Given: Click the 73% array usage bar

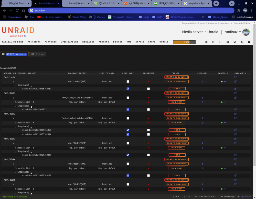Looking at the screenshot, I should pos(184,42).
